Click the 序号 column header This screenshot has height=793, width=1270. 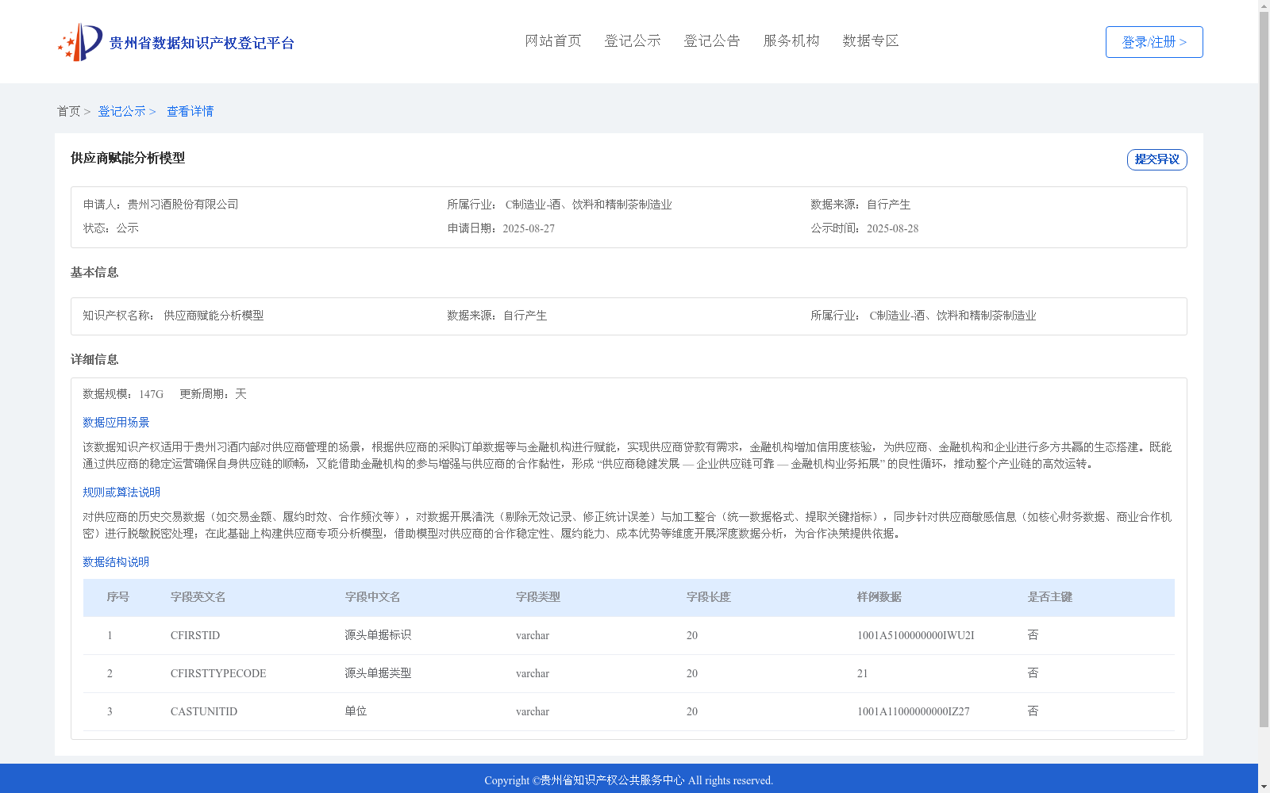click(118, 597)
